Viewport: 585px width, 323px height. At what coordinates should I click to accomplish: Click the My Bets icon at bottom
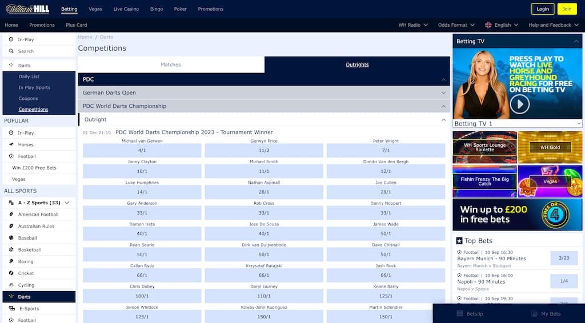534,314
